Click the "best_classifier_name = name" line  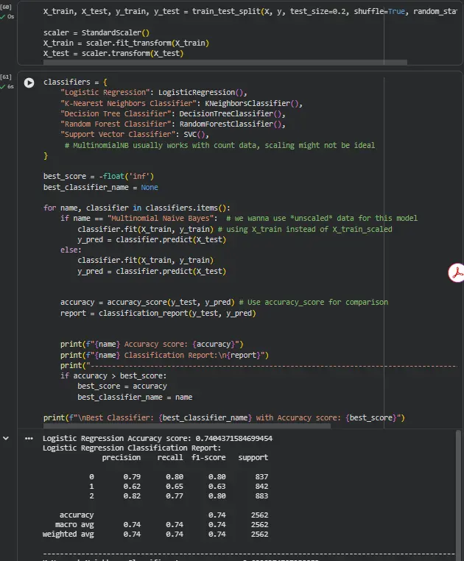pyautogui.click(x=135, y=397)
